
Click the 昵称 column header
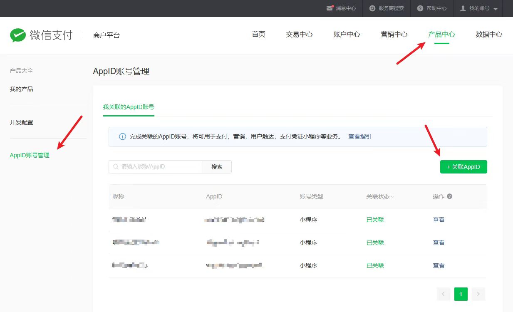click(x=118, y=196)
